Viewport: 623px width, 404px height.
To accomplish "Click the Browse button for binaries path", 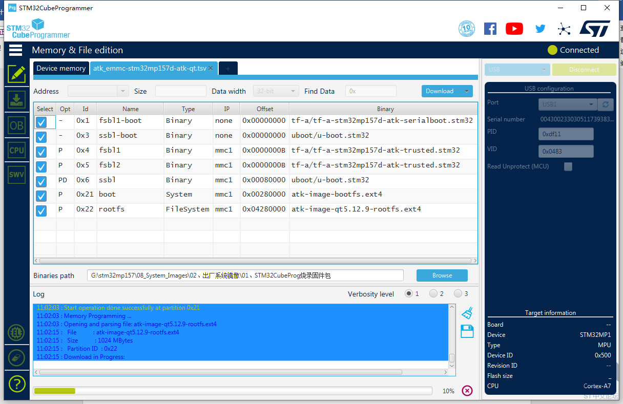I will coord(442,275).
